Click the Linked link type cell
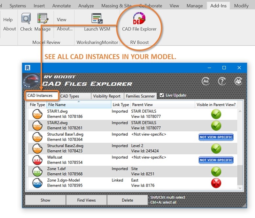 point(117,180)
